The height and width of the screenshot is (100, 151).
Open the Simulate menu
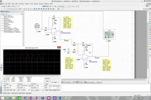point(21,4)
